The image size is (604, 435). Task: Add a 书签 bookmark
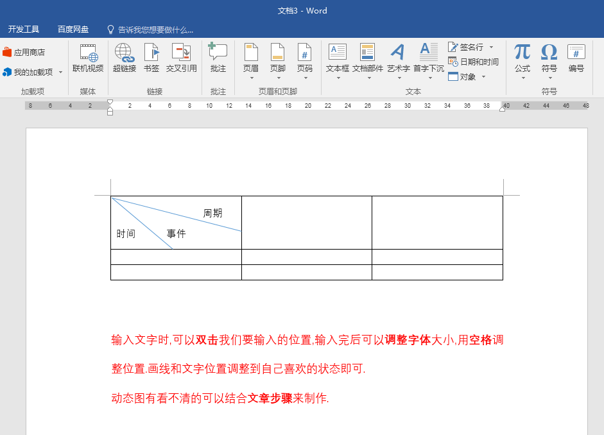[x=151, y=58]
